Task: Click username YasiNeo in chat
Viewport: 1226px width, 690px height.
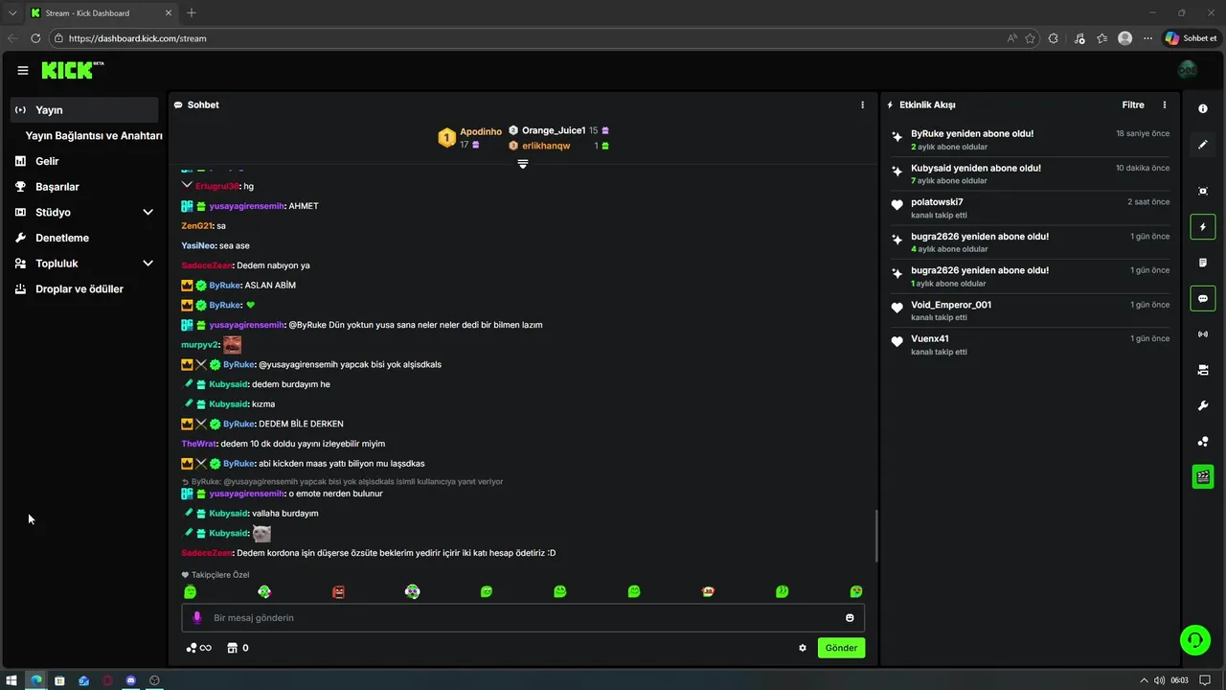Action: point(198,245)
